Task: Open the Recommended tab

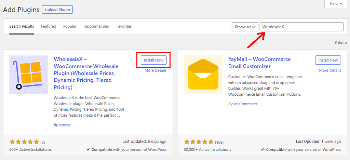Action: tap(96, 26)
